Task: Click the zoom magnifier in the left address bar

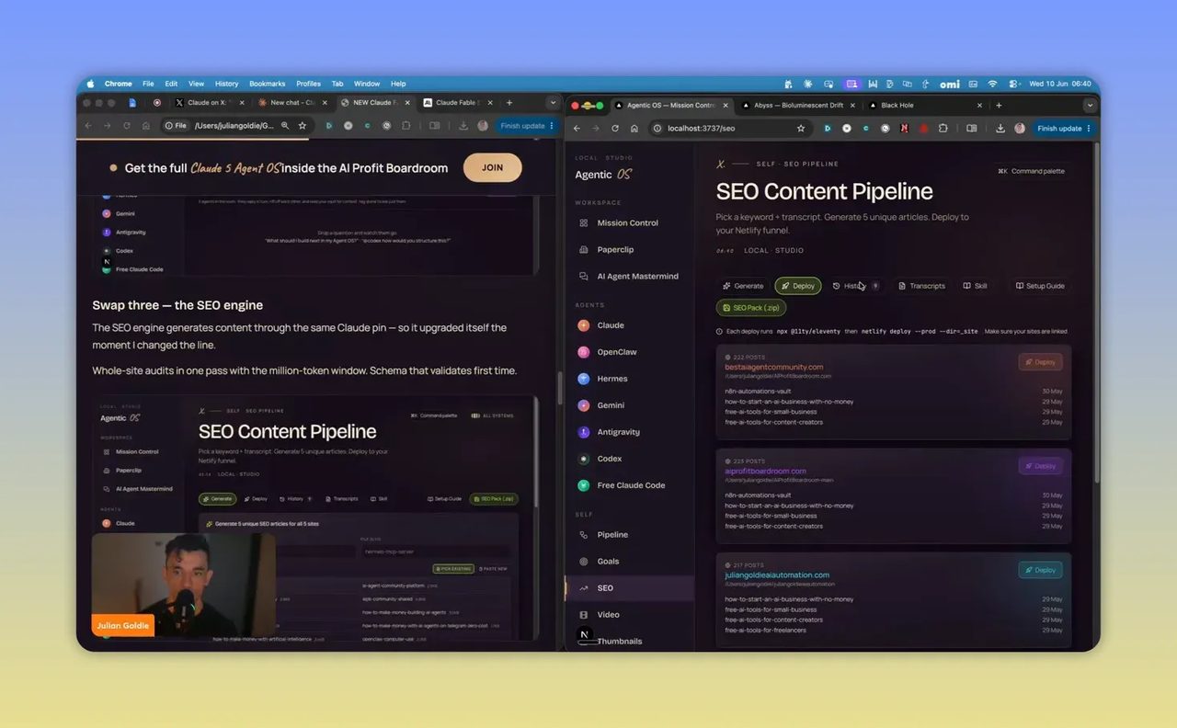Action: (285, 126)
